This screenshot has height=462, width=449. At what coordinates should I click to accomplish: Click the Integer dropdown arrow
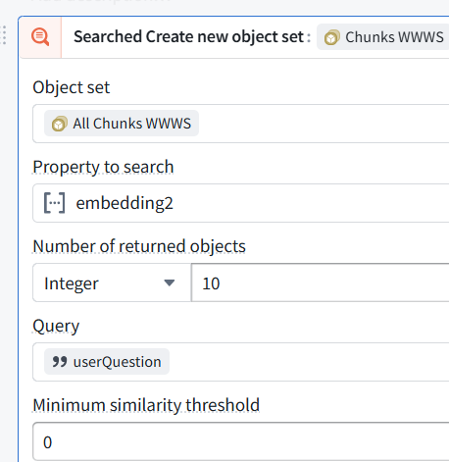[x=170, y=282]
